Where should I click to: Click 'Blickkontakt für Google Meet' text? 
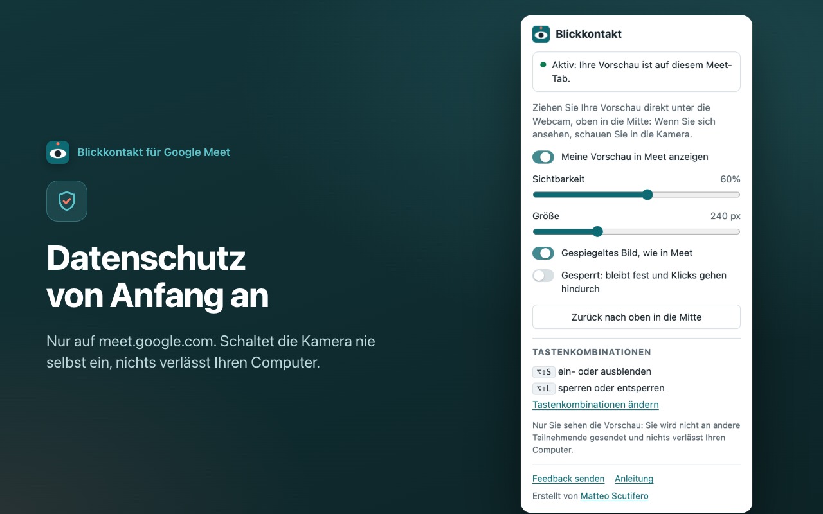tap(154, 152)
